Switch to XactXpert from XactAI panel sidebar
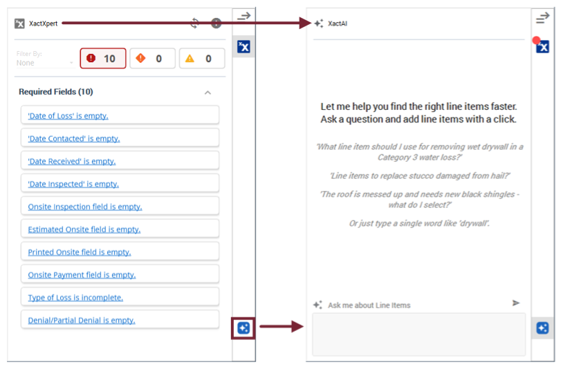 542,47
